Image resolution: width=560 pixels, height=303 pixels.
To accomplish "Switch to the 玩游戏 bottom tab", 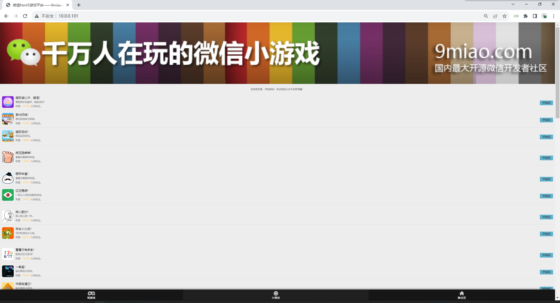I will (x=91, y=295).
